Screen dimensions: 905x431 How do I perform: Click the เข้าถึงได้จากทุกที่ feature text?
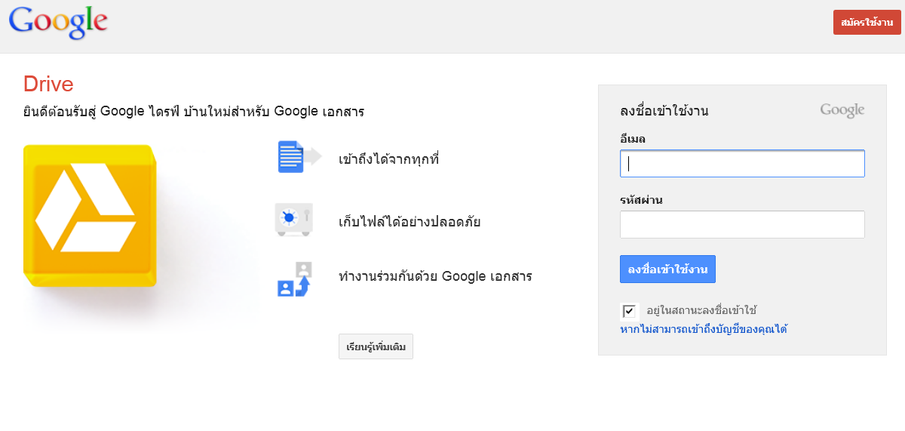(389, 159)
